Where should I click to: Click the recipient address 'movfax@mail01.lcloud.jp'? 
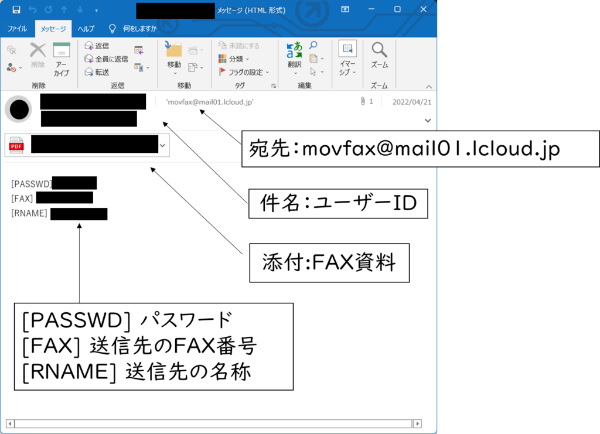[x=210, y=102]
